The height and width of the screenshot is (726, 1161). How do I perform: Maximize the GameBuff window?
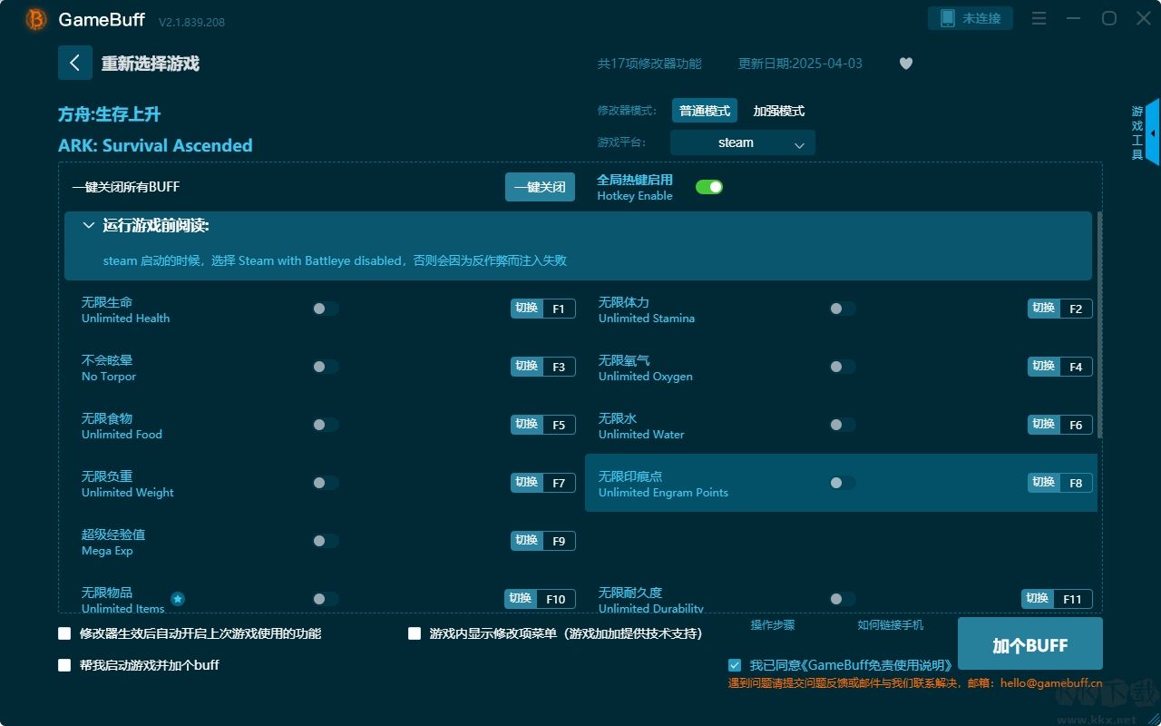(x=1109, y=18)
